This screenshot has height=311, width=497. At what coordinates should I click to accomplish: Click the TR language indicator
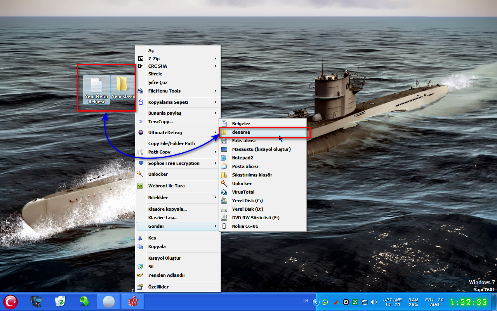coord(305,301)
